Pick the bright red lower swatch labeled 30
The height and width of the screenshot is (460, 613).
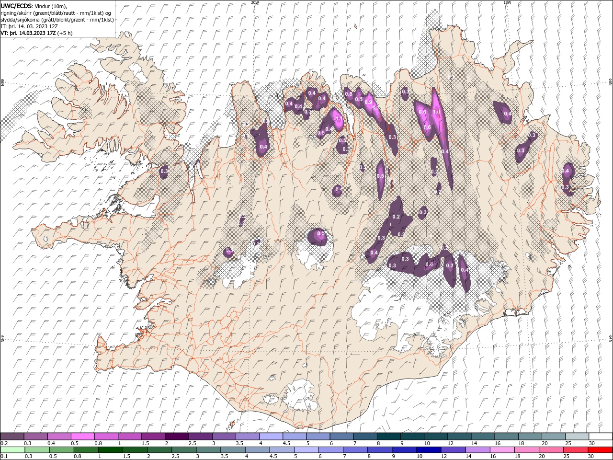click(x=601, y=450)
